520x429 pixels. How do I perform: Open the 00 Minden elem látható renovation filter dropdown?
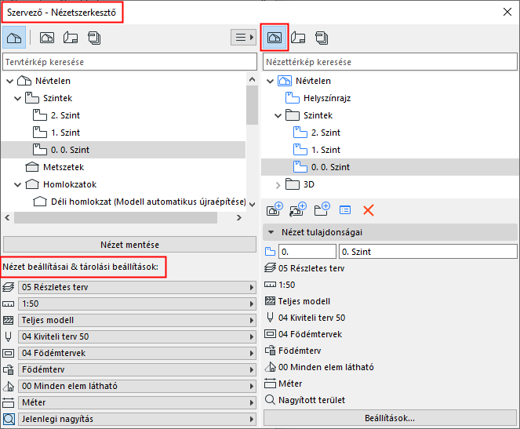coord(137,386)
